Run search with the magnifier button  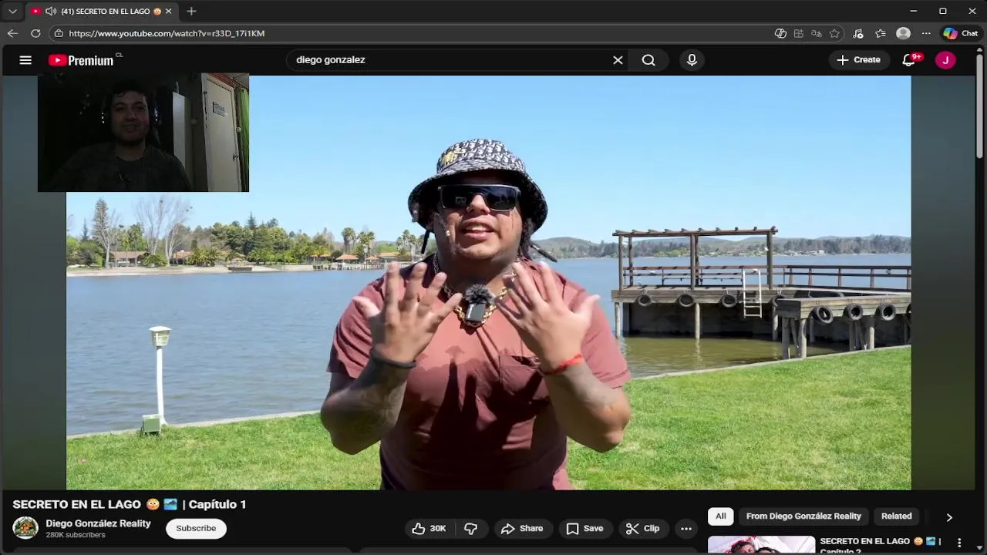(648, 60)
